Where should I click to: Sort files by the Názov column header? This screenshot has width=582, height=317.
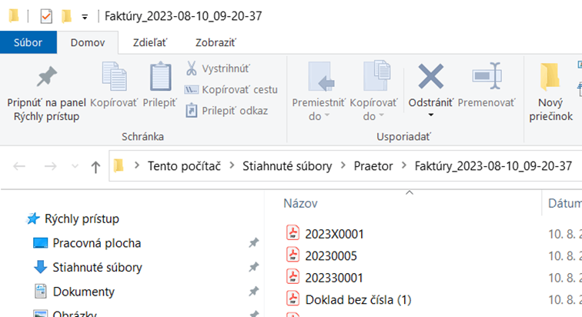click(300, 204)
